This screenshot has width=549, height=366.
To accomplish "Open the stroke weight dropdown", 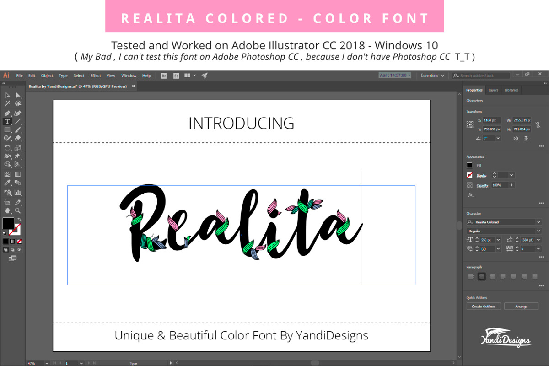I will pos(511,175).
